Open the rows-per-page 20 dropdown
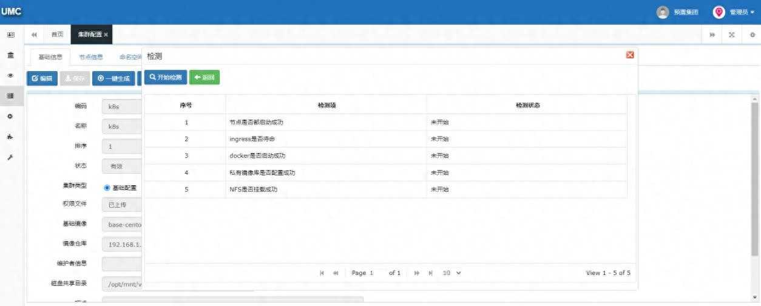The width and height of the screenshot is (761, 306). (x=452, y=273)
